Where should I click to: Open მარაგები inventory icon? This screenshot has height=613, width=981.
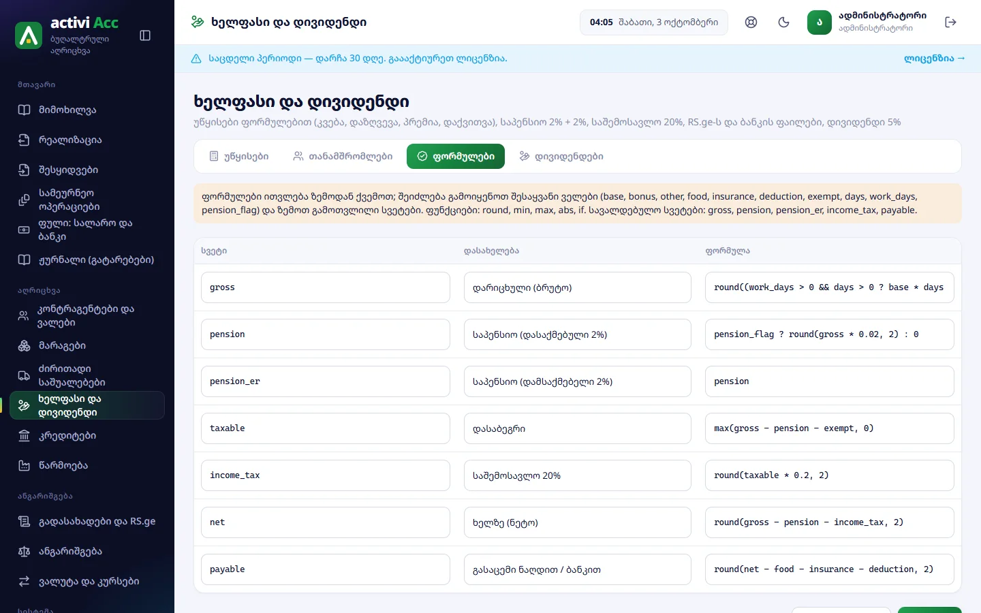tap(24, 345)
